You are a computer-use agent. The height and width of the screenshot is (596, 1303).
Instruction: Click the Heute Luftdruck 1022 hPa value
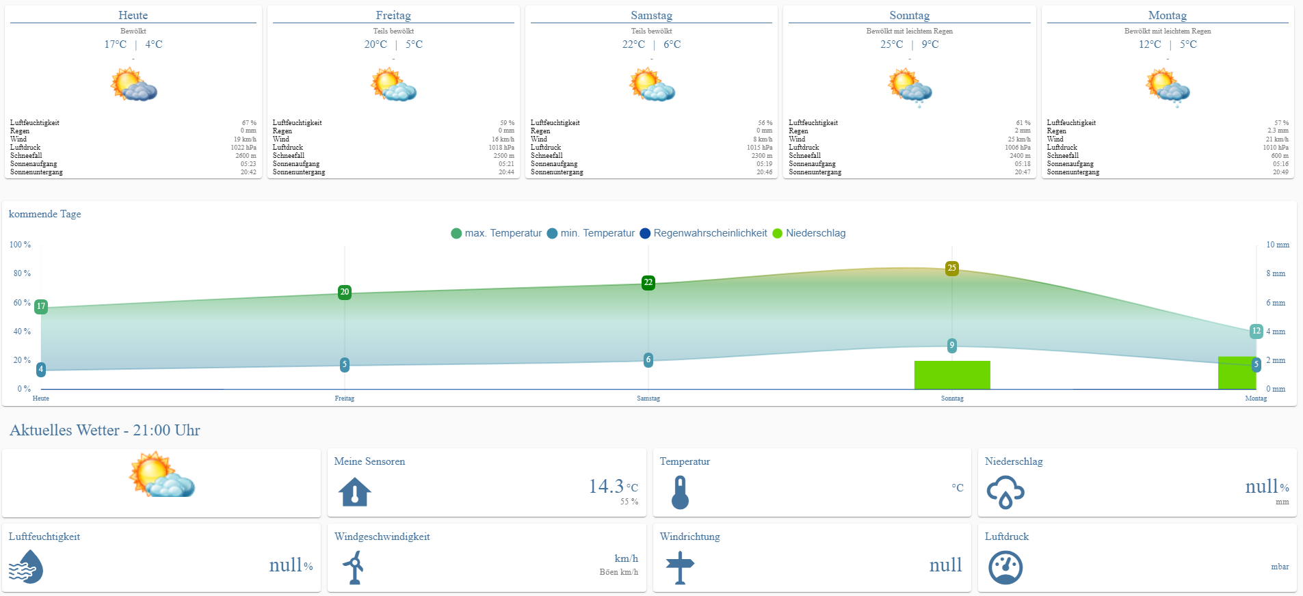coord(244,148)
